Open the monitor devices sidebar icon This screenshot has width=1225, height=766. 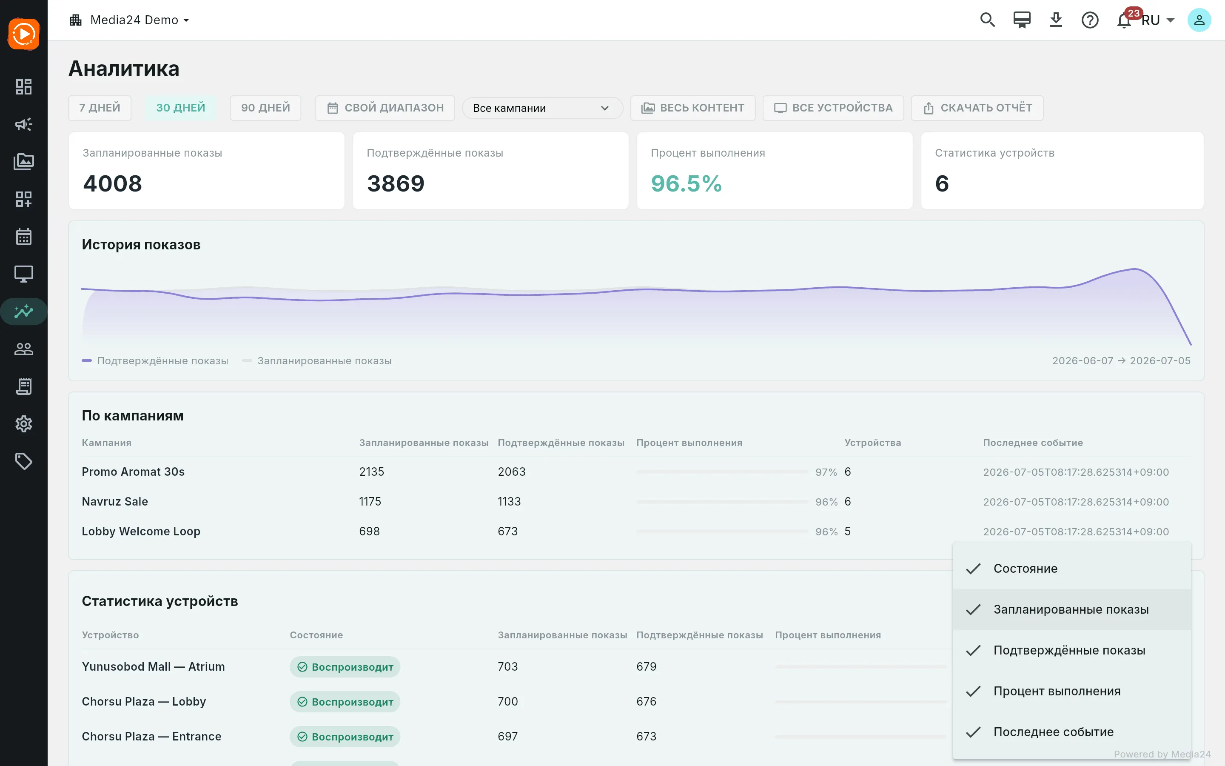coord(24,274)
